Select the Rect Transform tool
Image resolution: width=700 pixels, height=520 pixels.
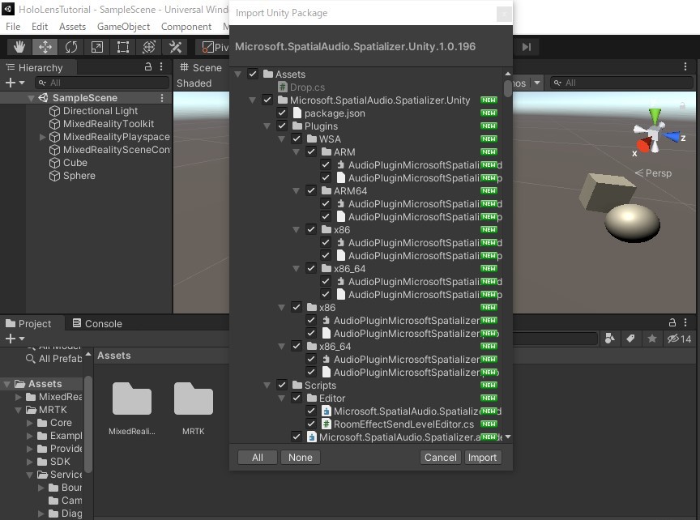click(123, 47)
